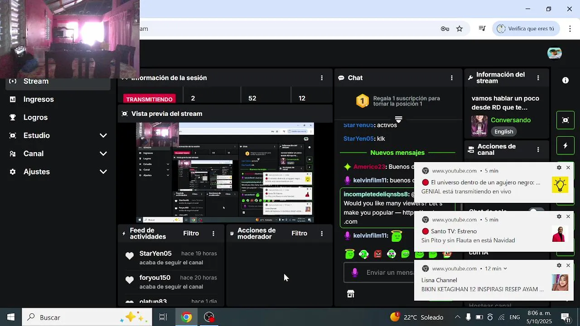This screenshot has height=326, width=580.
Task: Expand the Ajustes sidebar section
Action: pos(103,172)
